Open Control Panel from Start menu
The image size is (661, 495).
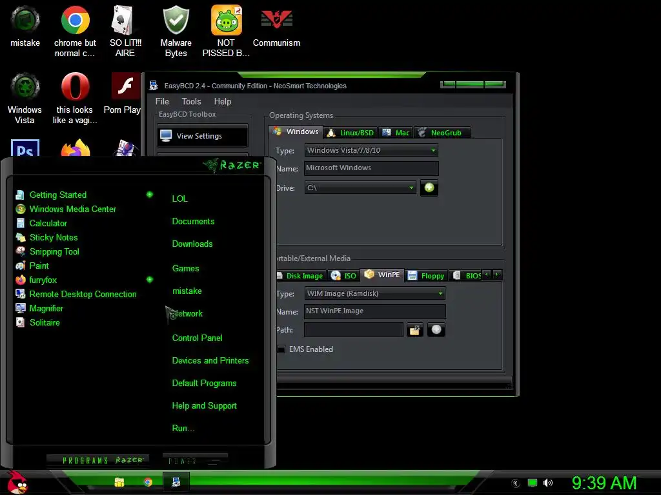(198, 338)
